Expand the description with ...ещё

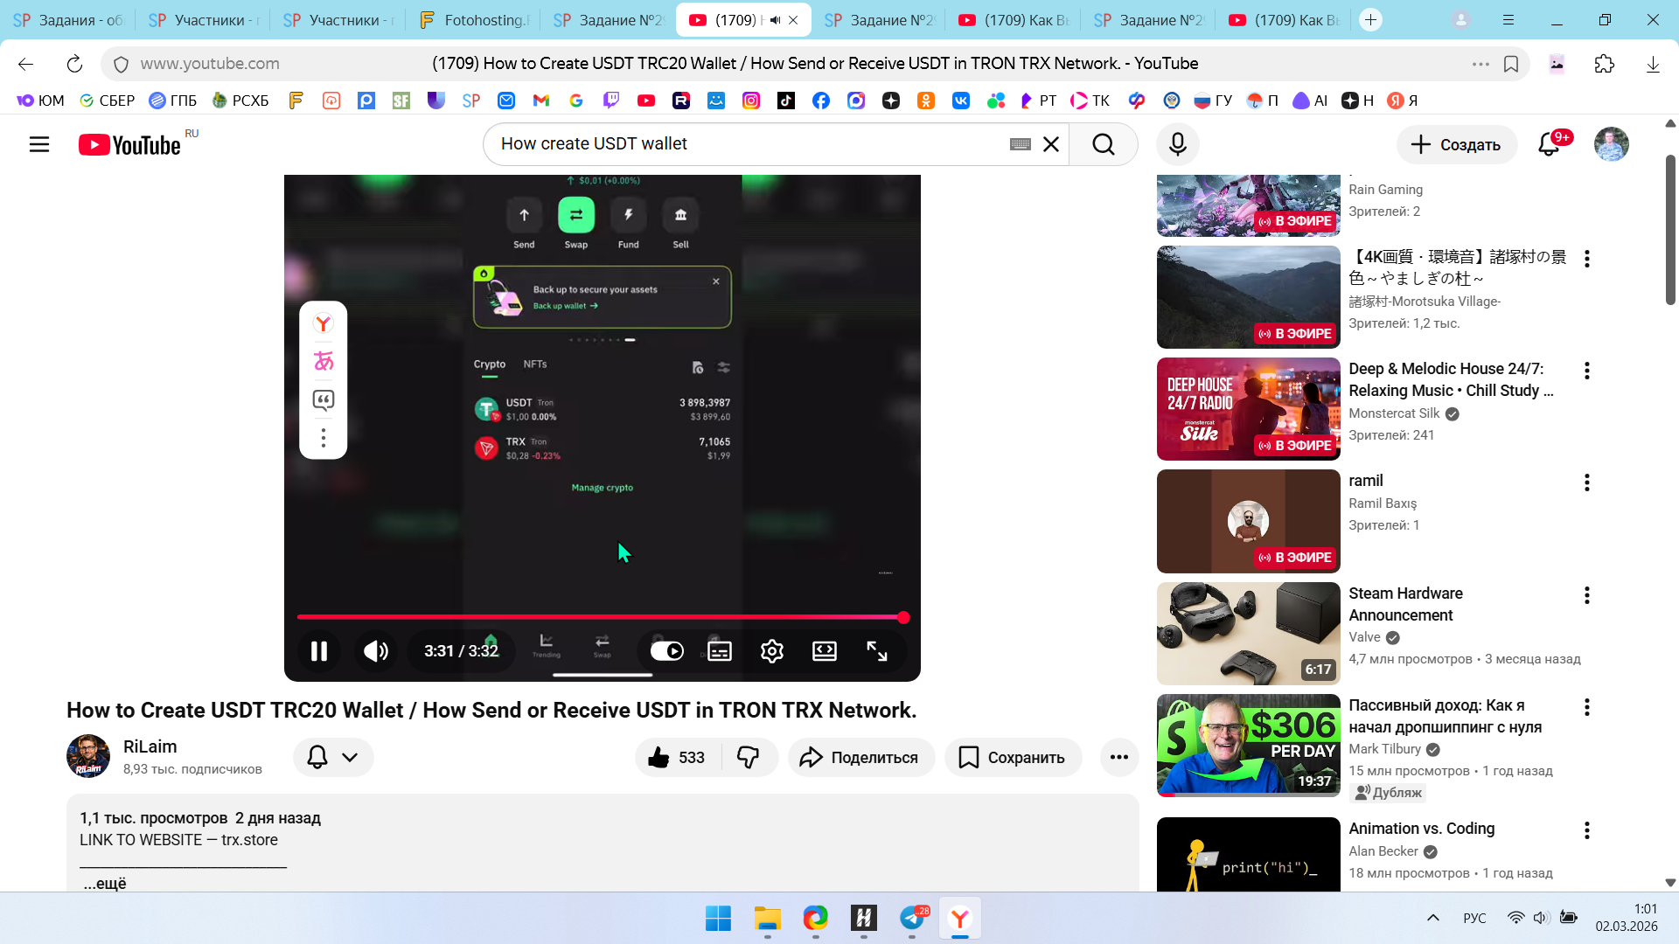coord(105,883)
